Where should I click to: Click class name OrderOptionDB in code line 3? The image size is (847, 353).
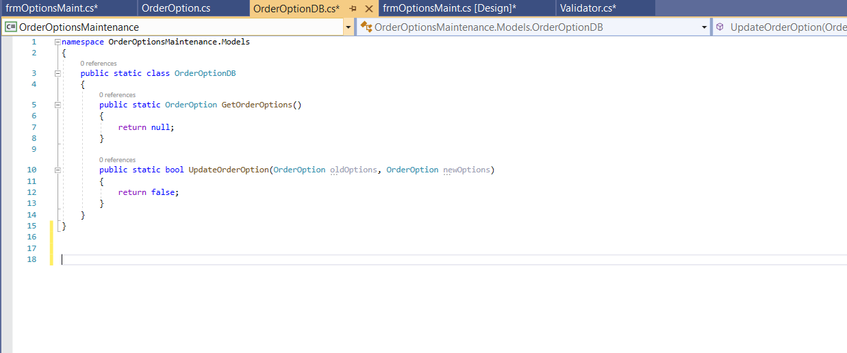[x=205, y=73]
